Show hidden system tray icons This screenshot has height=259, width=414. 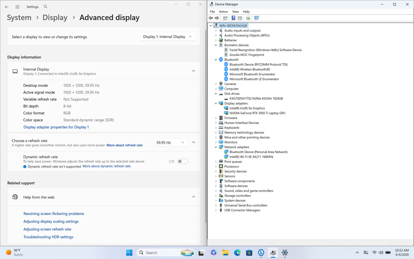[x=357, y=253]
